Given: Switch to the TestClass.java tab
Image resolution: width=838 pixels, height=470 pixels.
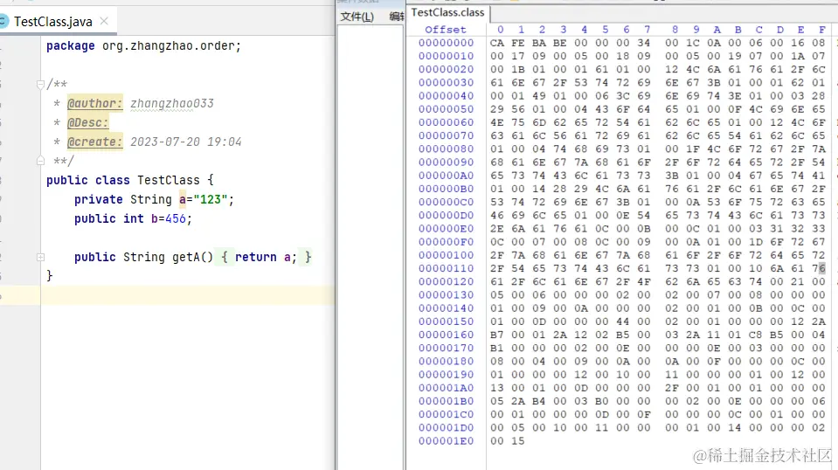Looking at the screenshot, I should [53, 21].
